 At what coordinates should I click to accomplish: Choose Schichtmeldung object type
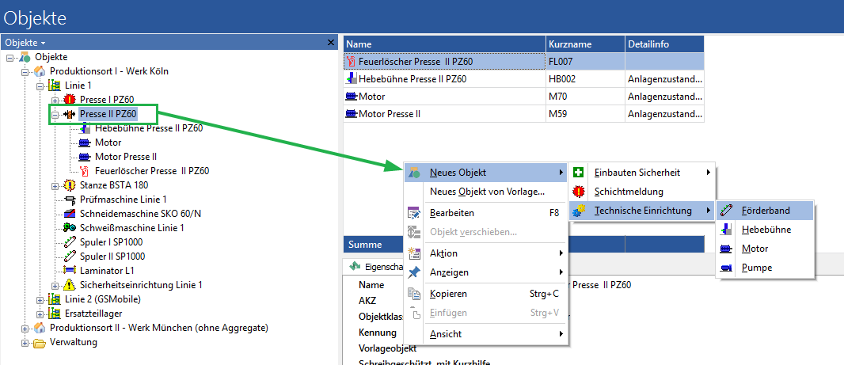click(x=642, y=191)
